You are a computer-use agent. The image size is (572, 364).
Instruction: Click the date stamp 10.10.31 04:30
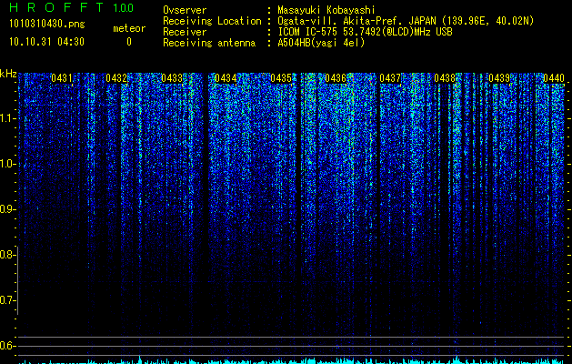(46, 42)
